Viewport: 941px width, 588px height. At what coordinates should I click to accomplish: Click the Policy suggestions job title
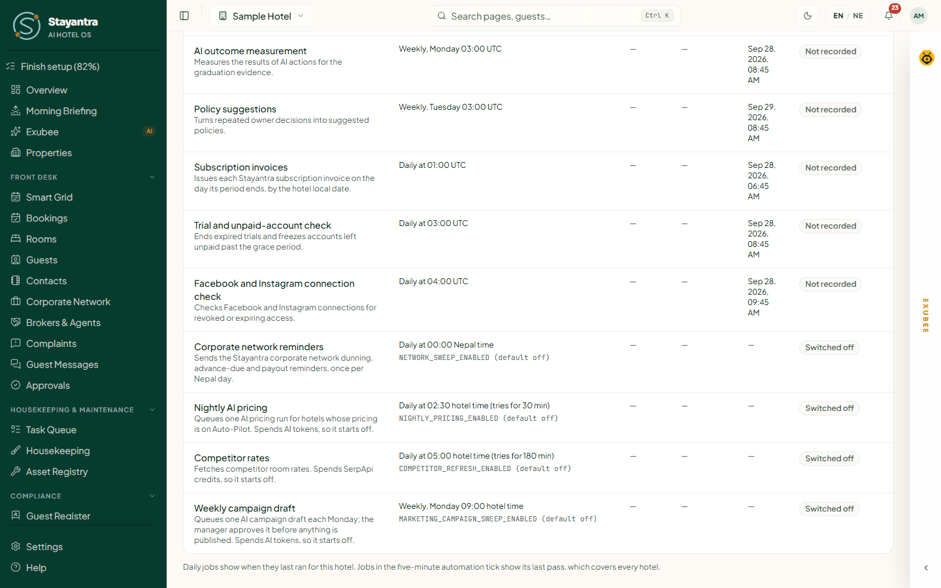tap(235, 109)
